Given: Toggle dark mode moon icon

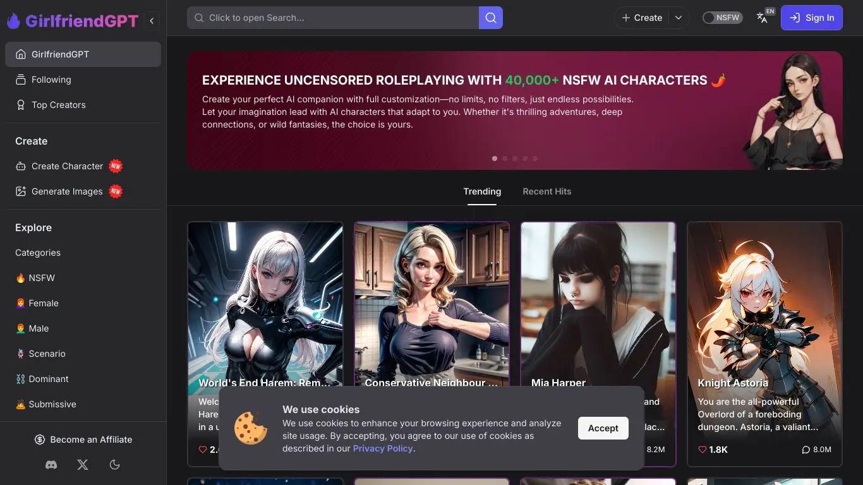Looking at the screenshot, I should [114, 465].
